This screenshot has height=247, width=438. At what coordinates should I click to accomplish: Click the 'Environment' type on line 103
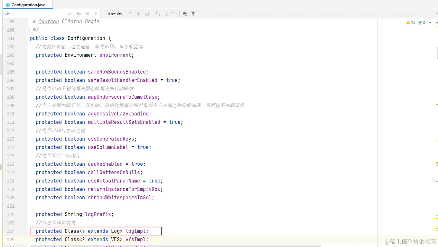80,55
